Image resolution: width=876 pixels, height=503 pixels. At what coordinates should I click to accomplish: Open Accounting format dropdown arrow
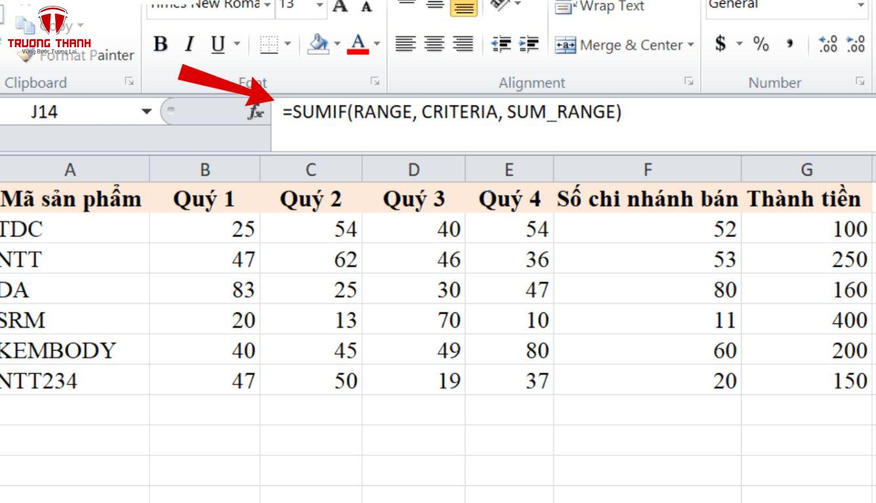739,44
